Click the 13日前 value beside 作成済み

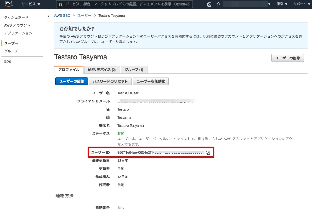[x=123, y=177]
